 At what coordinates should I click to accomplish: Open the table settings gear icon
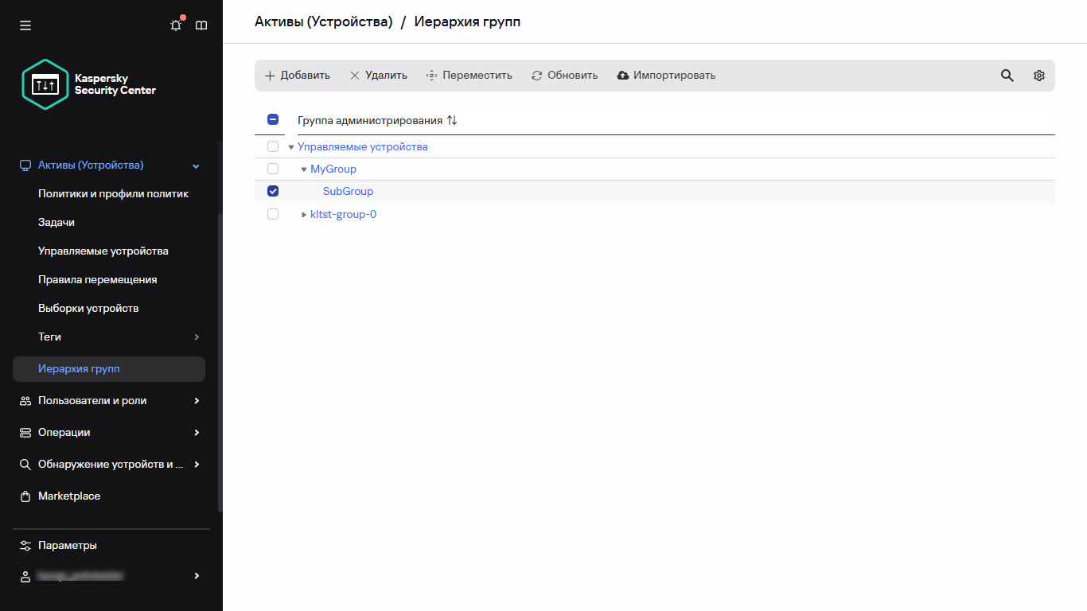tap(1038, 75)
